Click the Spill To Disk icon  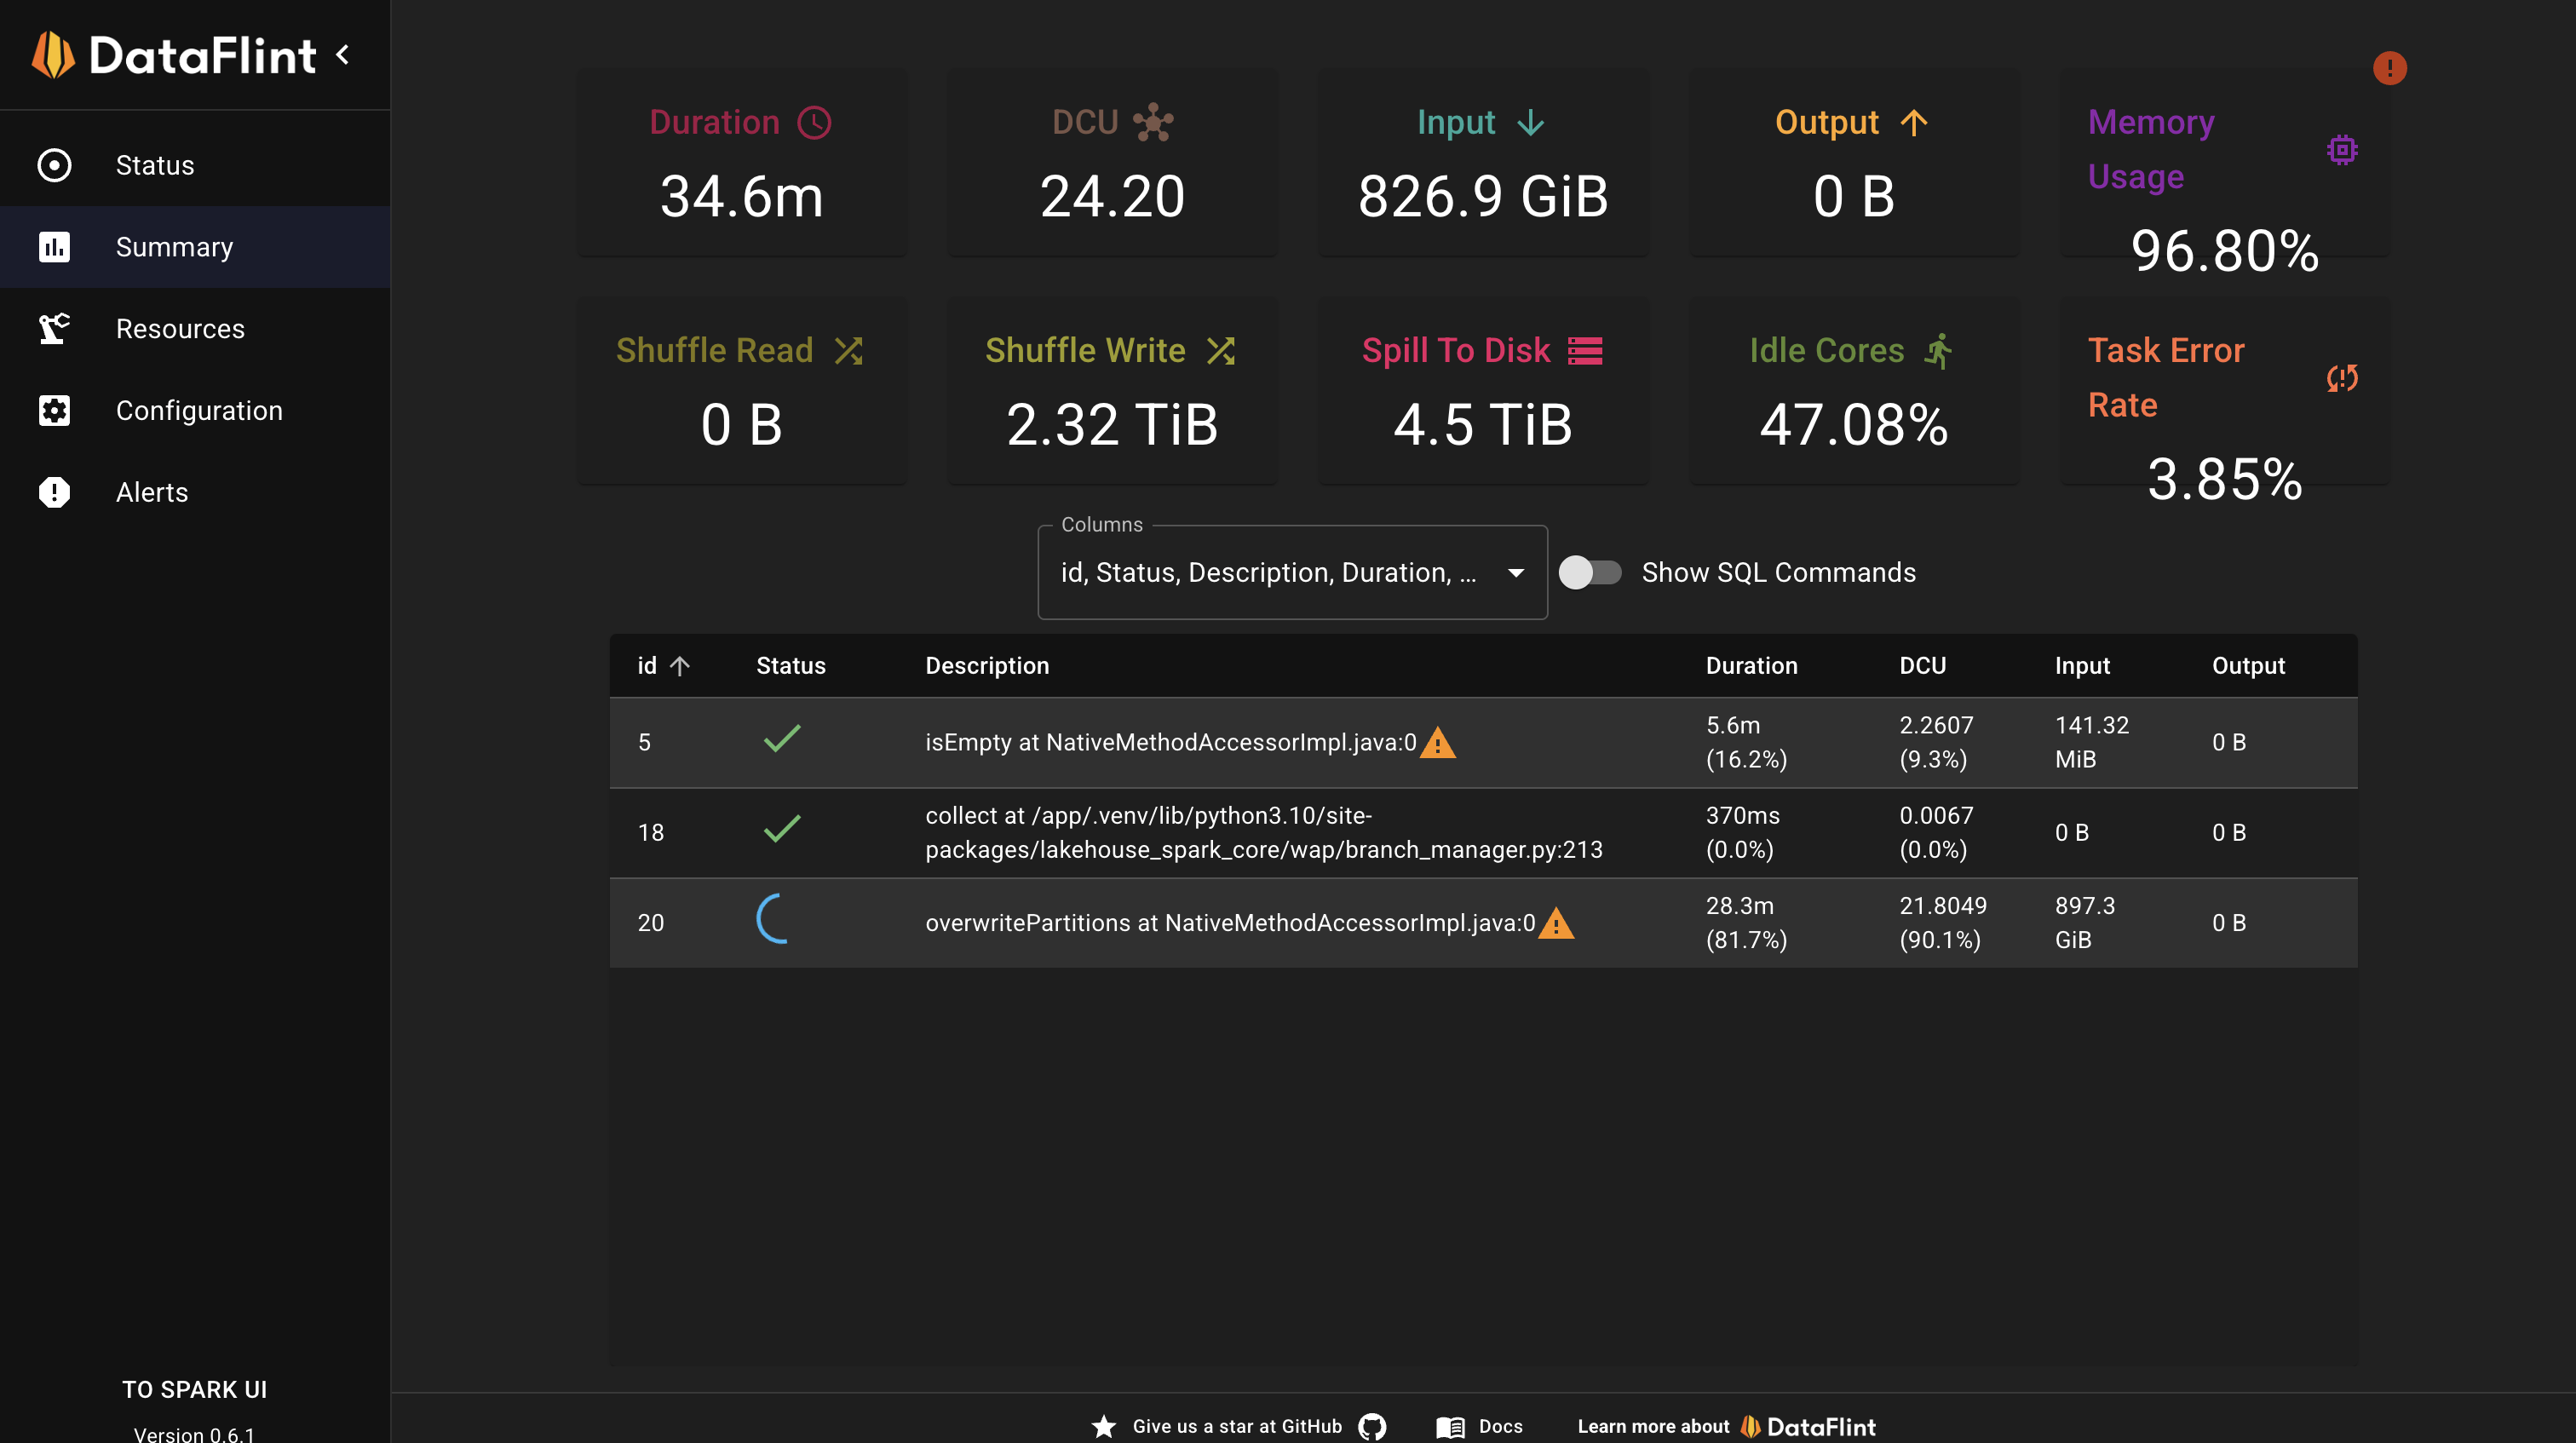tap(1585, 351)
